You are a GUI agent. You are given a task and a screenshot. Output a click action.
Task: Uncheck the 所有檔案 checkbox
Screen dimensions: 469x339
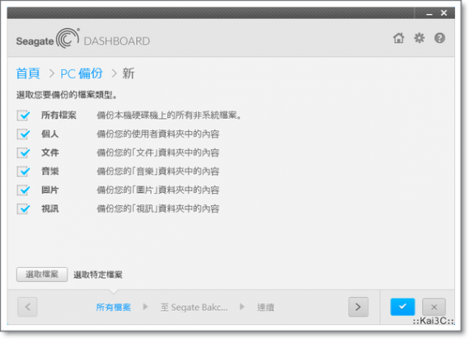pos(23,115)
